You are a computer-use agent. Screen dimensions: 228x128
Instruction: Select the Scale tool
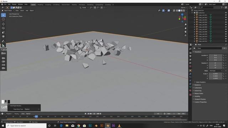[3, 32]
